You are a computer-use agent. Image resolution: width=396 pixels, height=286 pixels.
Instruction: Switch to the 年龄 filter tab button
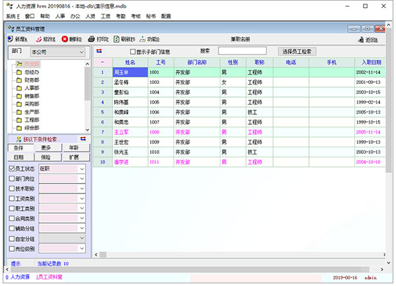tap(76, 148)
